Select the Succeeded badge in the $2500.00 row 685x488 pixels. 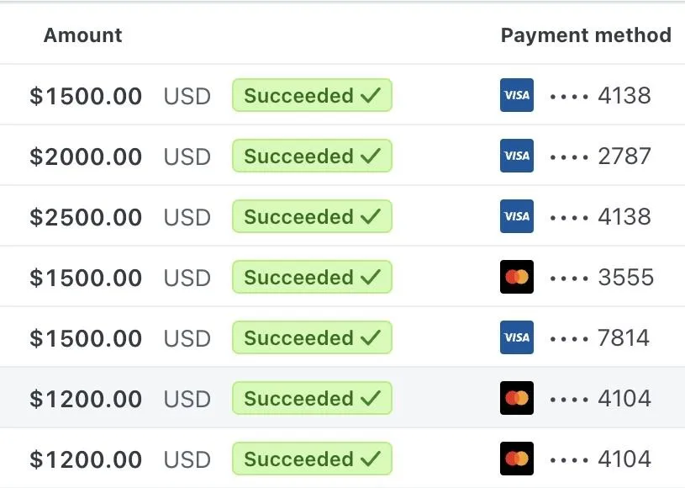(x=312, y=217)
